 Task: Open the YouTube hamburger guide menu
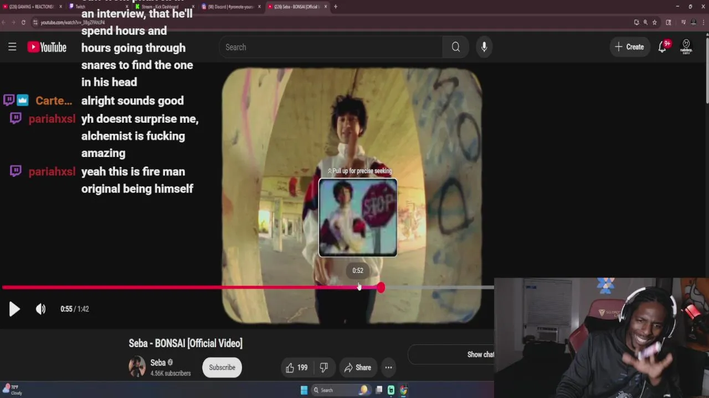point(12,47)
